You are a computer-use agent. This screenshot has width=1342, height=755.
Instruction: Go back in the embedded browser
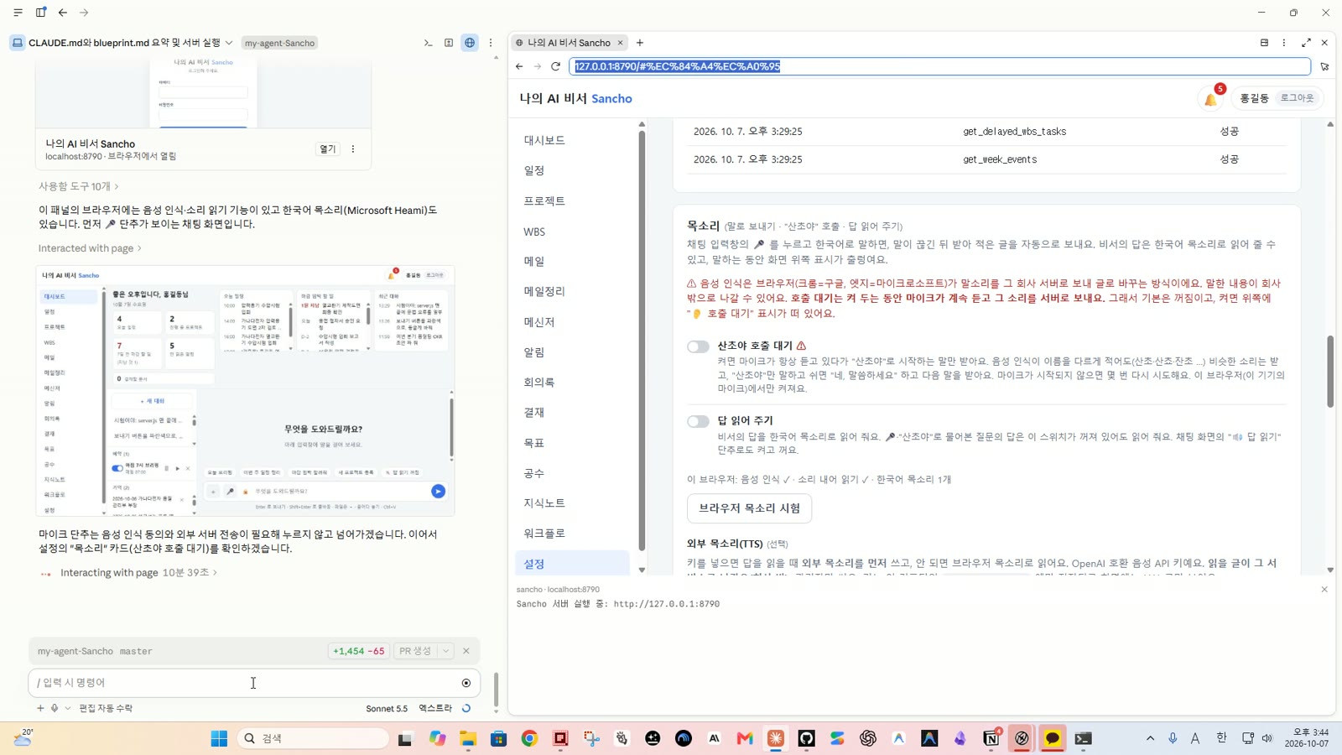tap(519, 66)
